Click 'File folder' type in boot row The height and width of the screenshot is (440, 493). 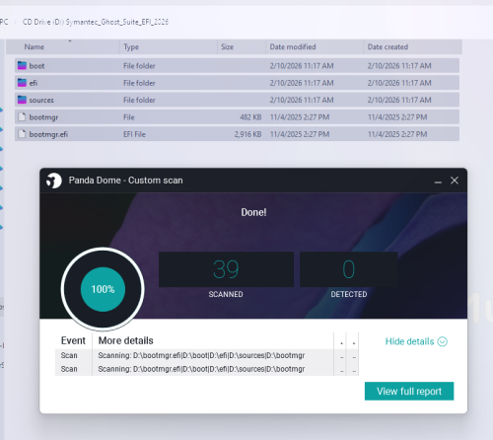point(139,66)
